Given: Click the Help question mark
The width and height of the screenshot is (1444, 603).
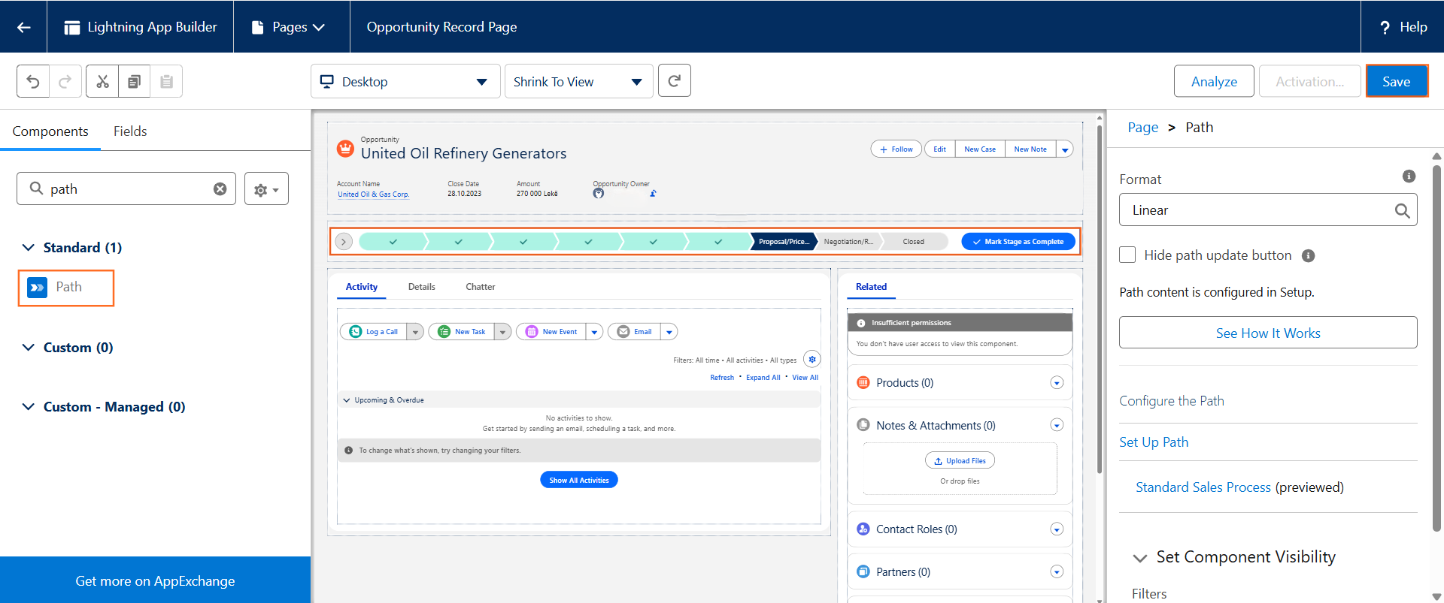Looking at the screenshot, I should [1385, 27].
